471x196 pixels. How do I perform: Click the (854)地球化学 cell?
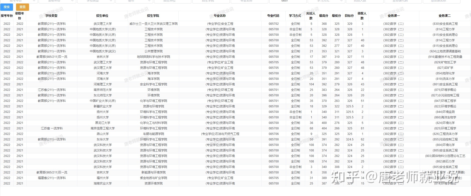tap(445, 73)
